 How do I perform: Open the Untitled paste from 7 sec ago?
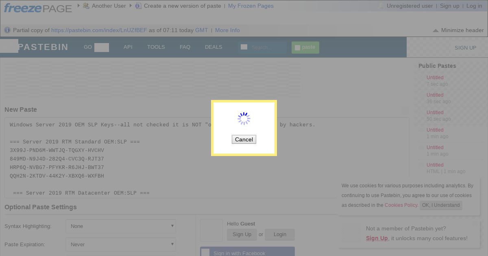[x=435, y=78]
